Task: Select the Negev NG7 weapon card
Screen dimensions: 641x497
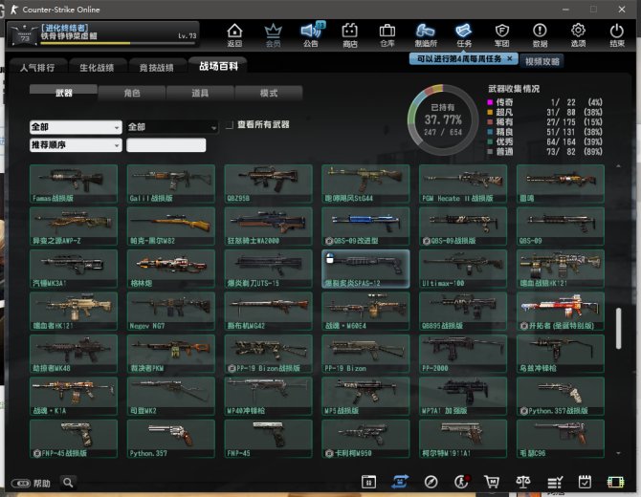Action: (171, 312)
